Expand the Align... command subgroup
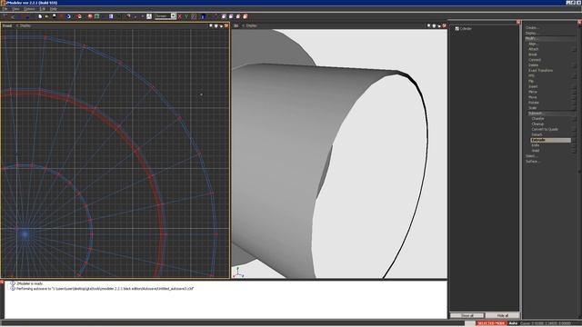The width and height of the screenshot is (582, 327). click(534, 44)
